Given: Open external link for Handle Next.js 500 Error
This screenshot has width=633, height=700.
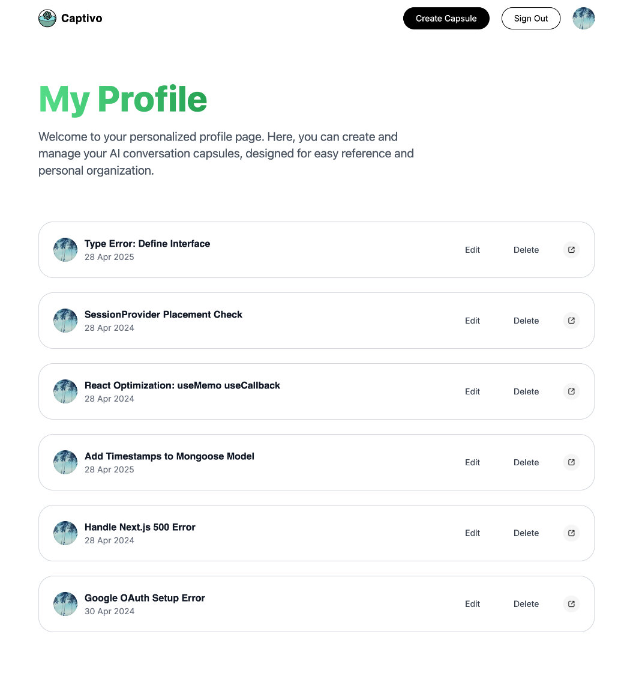Looking at the screenshot, I should (571, 533).
